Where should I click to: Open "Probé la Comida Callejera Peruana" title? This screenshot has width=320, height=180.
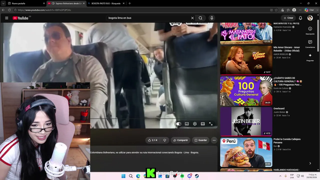(287, 141)
